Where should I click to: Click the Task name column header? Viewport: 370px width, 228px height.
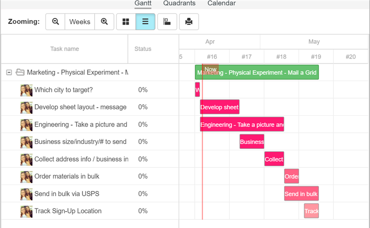tap(64, 49)
